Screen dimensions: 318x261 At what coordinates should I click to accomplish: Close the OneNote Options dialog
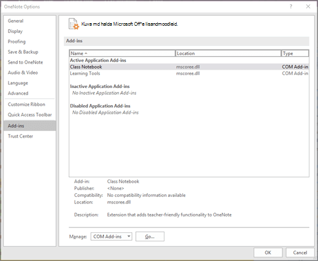(308, 7)
